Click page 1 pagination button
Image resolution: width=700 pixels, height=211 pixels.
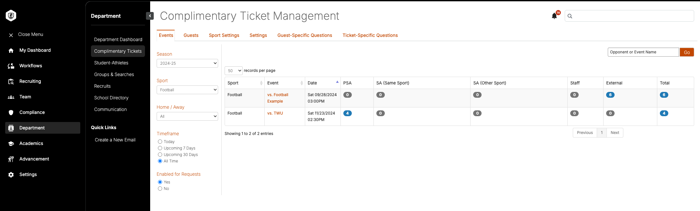coord(602,133)
